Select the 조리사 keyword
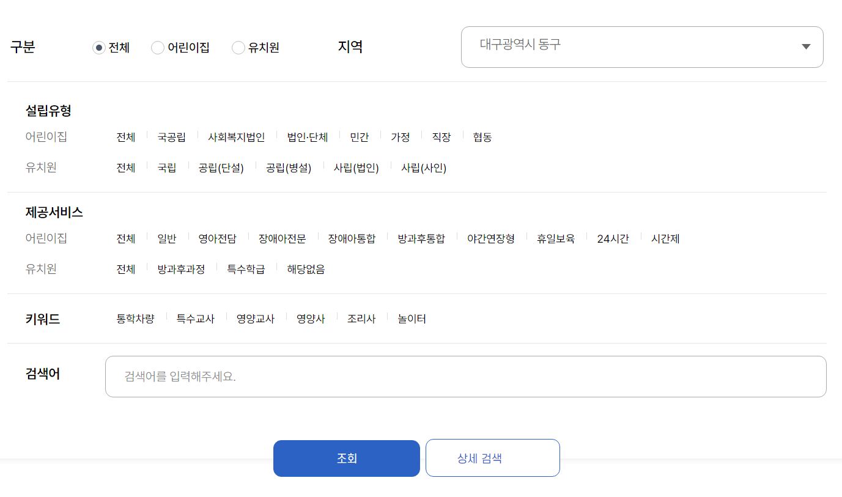The image size is (842, 497). click(361, 318)
